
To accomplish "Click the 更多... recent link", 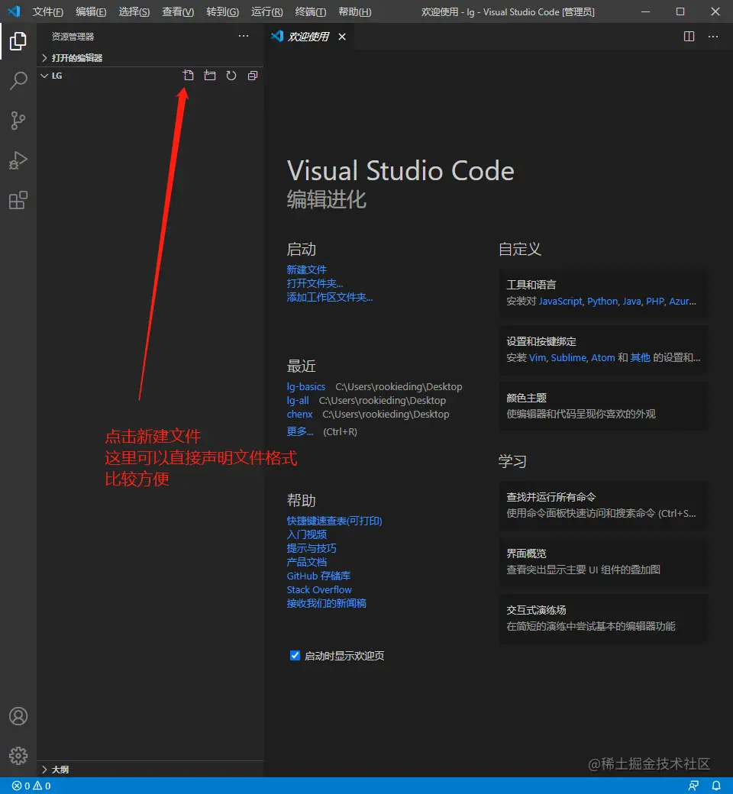I will pos(300,431).
